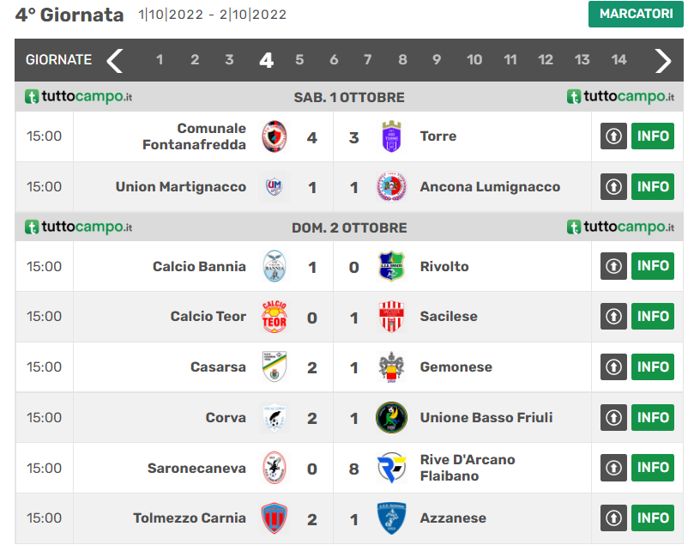Open the Marcatori scorers button
This screenshot has width=694, height=557.
click(636, 14)
